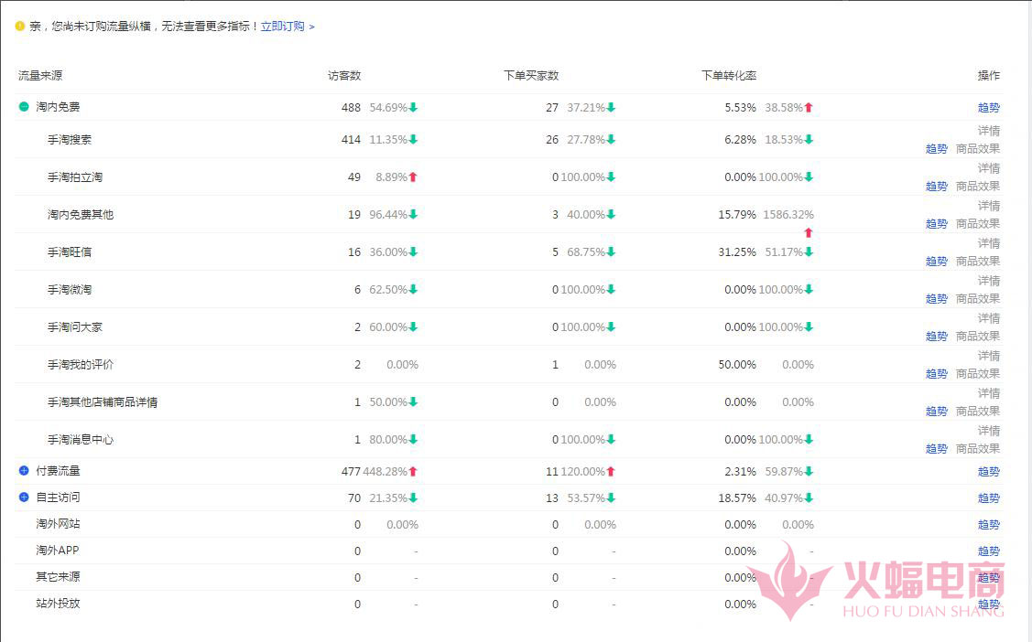The image size is (1032, 642).
Task: Select the 手淘搜索 source name
Action: click(x=69, y=139)
